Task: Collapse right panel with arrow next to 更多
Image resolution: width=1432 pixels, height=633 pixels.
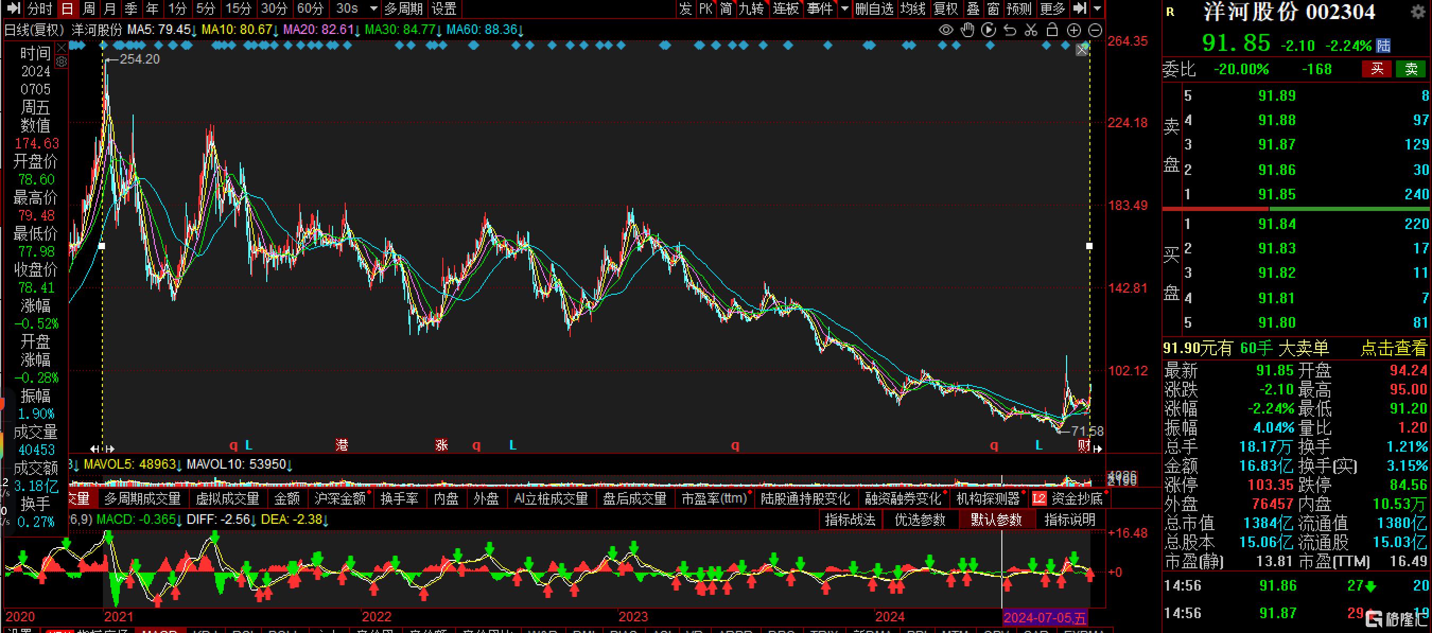Action: 1079,8
